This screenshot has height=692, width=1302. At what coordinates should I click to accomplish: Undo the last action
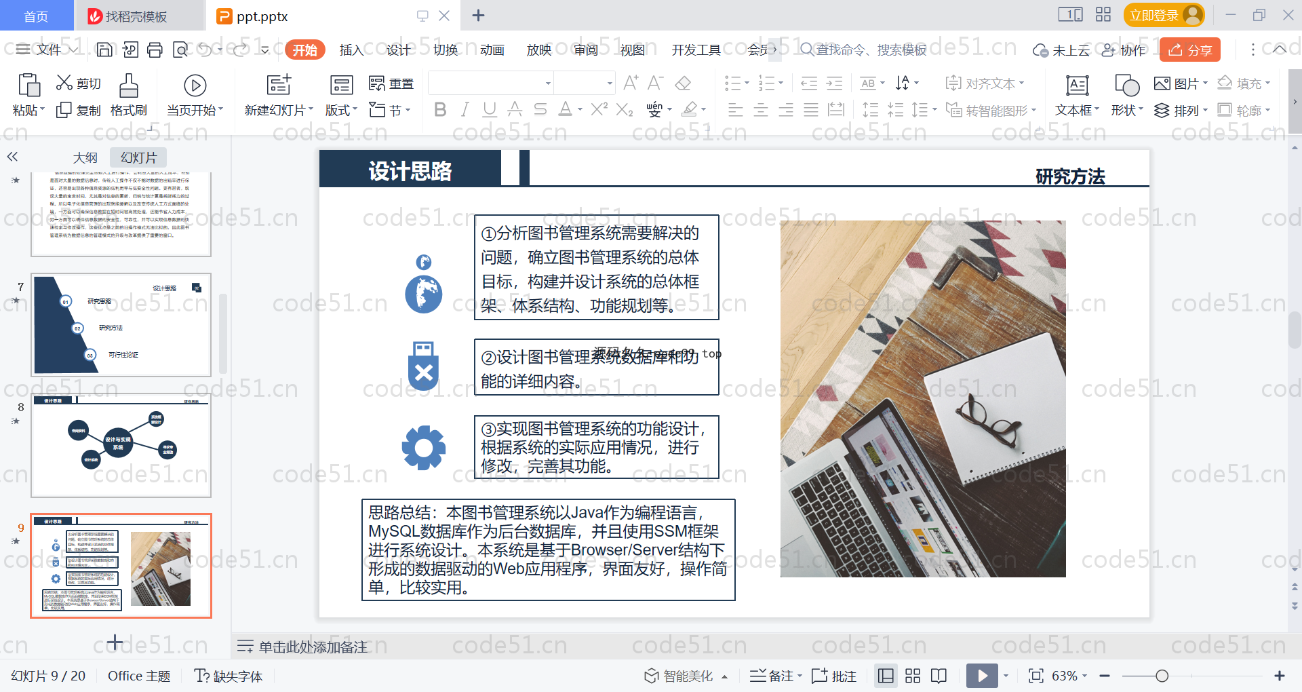click(205, 50)
